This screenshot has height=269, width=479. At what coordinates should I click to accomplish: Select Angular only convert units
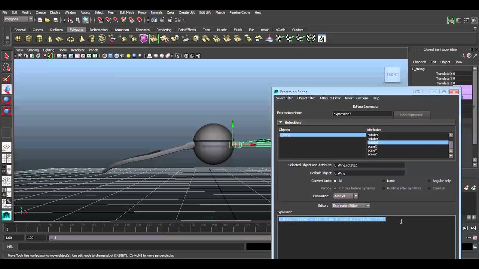coord(429,181)
